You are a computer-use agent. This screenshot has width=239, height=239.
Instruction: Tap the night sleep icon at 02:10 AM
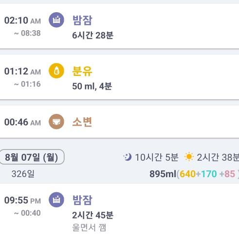point(56,20)
